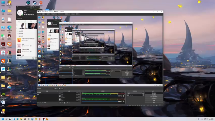Open OBS 帮助(H) menu
Viewport: 215px width, 121px height.
tap(78, 14)
